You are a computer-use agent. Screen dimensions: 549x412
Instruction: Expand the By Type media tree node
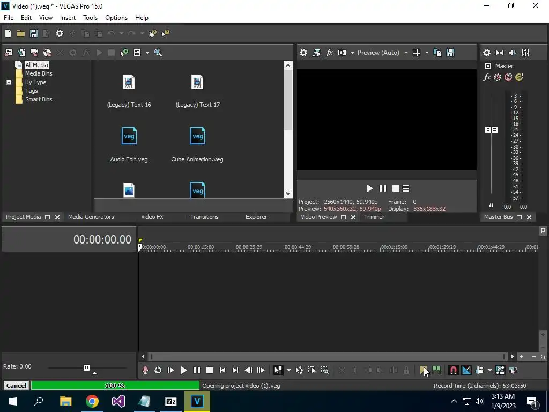(9, 82)
